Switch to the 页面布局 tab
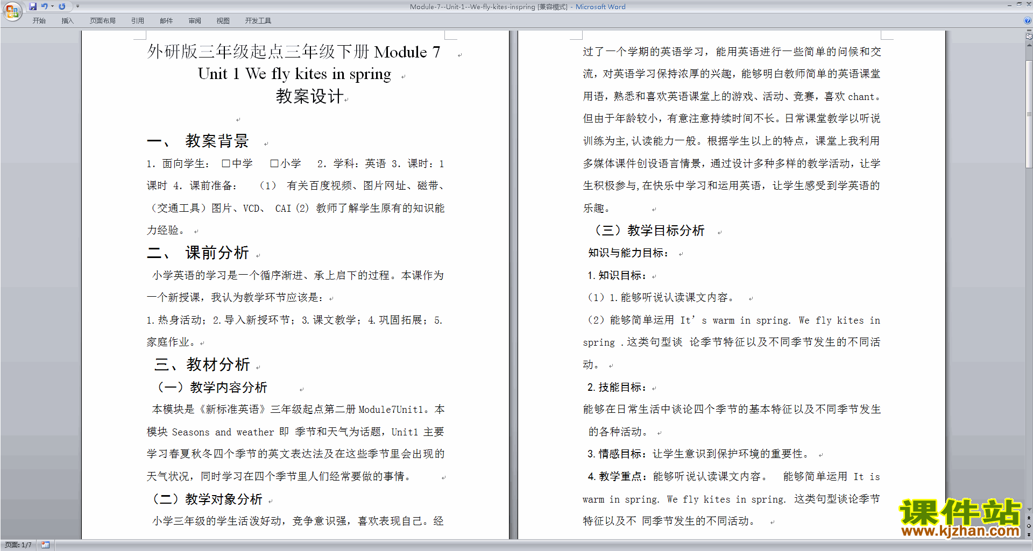1033x551 pixels. point(103,21)
